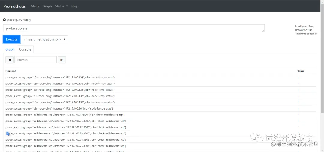The height and width of the screenshot is (152, 324).
Task: Click the Element column header
Action: [10, 71]
